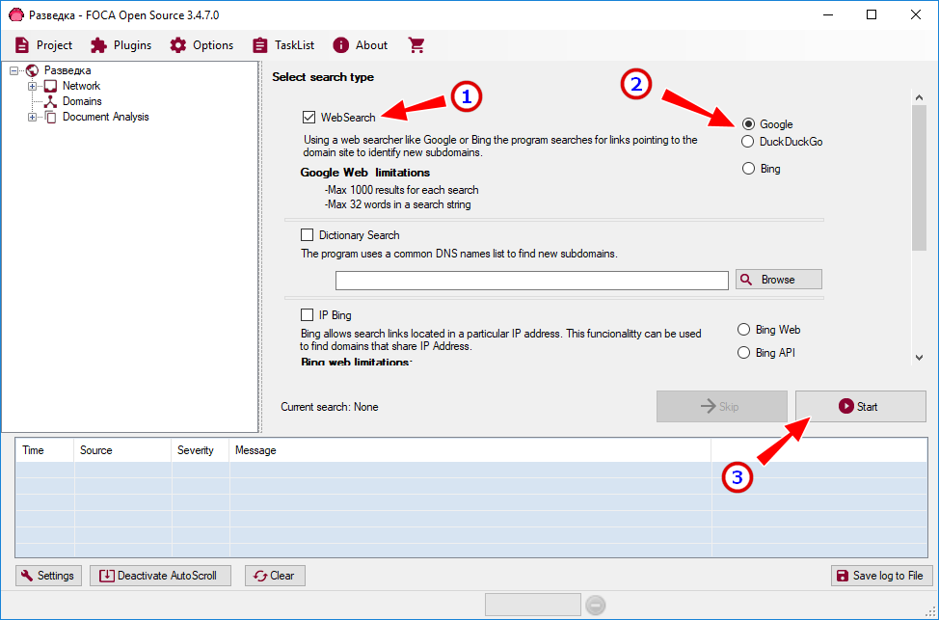Image resolution: width=939 pixels, height=620 pixels.
Task: Select the Domains tree item
Action: click(82, 101)
